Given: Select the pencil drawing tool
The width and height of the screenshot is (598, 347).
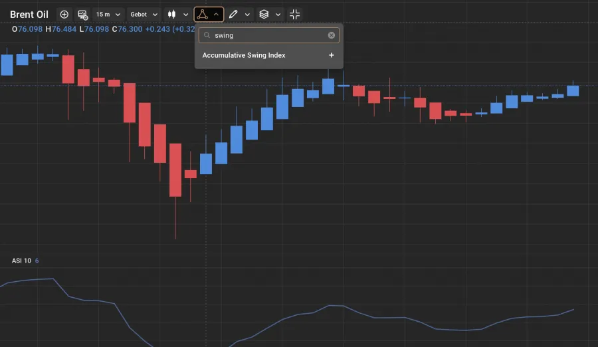Looking at the screenshot, I should (x=233, y=15).
